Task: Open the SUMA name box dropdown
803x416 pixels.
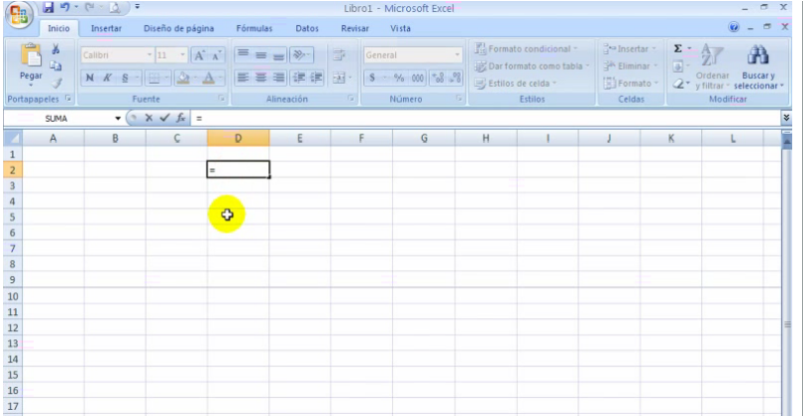Action: coord(118,118)
